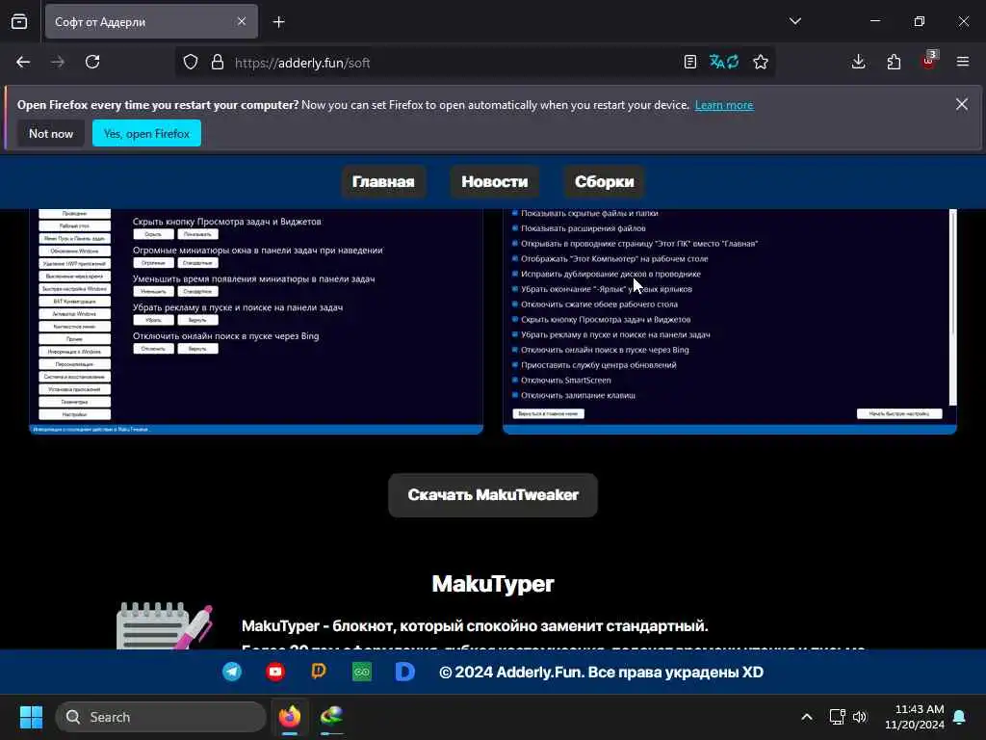Click the MakuTyper notepad image
The height and width of the screenshot is (740, 986).
coord(165,625)
